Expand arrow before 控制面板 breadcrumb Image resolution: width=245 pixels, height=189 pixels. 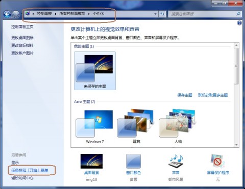pos(33,14)
